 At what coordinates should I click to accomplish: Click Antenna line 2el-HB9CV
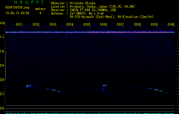77,13
